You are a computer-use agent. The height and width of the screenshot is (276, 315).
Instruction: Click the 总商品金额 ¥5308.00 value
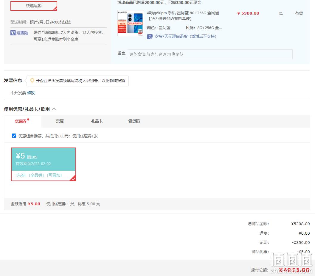[300, 224]
